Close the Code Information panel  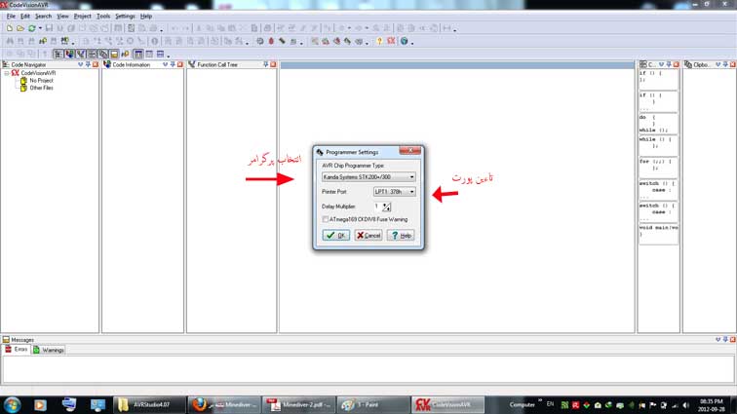pyautogui.click(x=180, y=64)
